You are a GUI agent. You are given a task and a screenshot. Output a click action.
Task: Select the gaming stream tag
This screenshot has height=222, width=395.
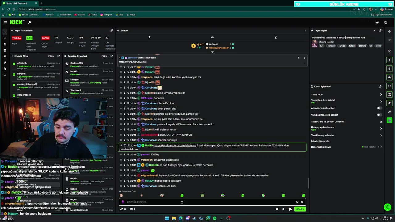362,46
